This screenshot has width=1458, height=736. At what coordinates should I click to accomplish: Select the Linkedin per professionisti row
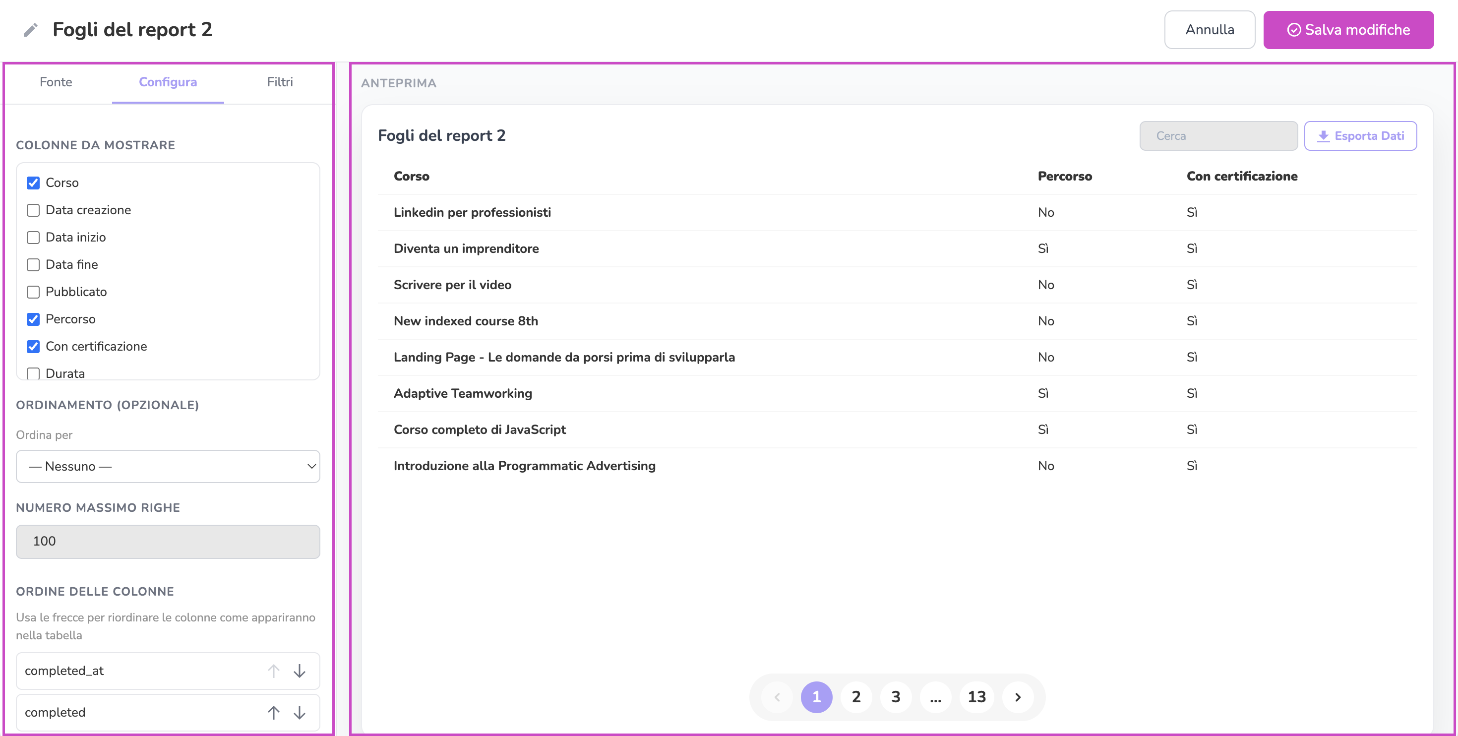897,212
